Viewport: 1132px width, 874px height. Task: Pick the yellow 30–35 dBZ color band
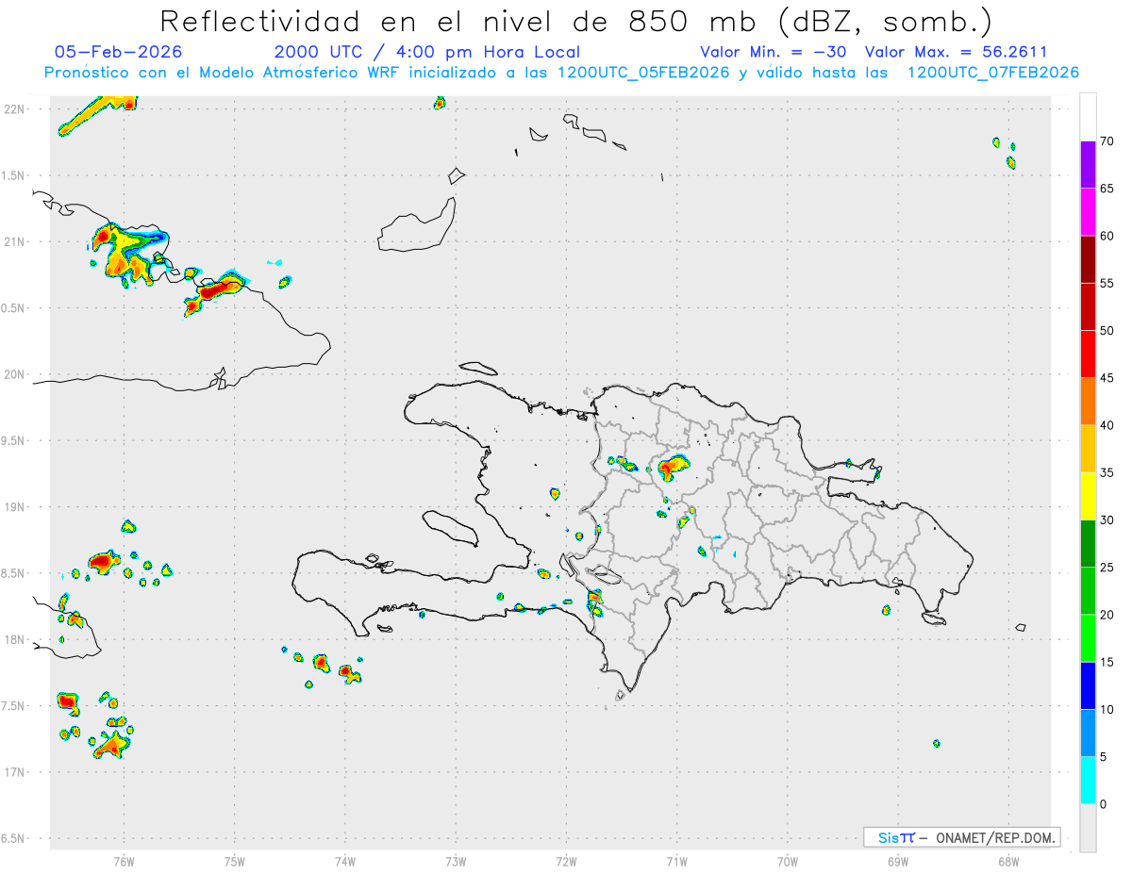1088,496
